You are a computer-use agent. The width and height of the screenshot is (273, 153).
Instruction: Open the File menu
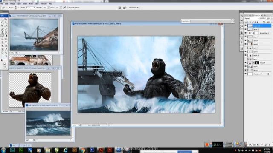click(x=2, y=3)
